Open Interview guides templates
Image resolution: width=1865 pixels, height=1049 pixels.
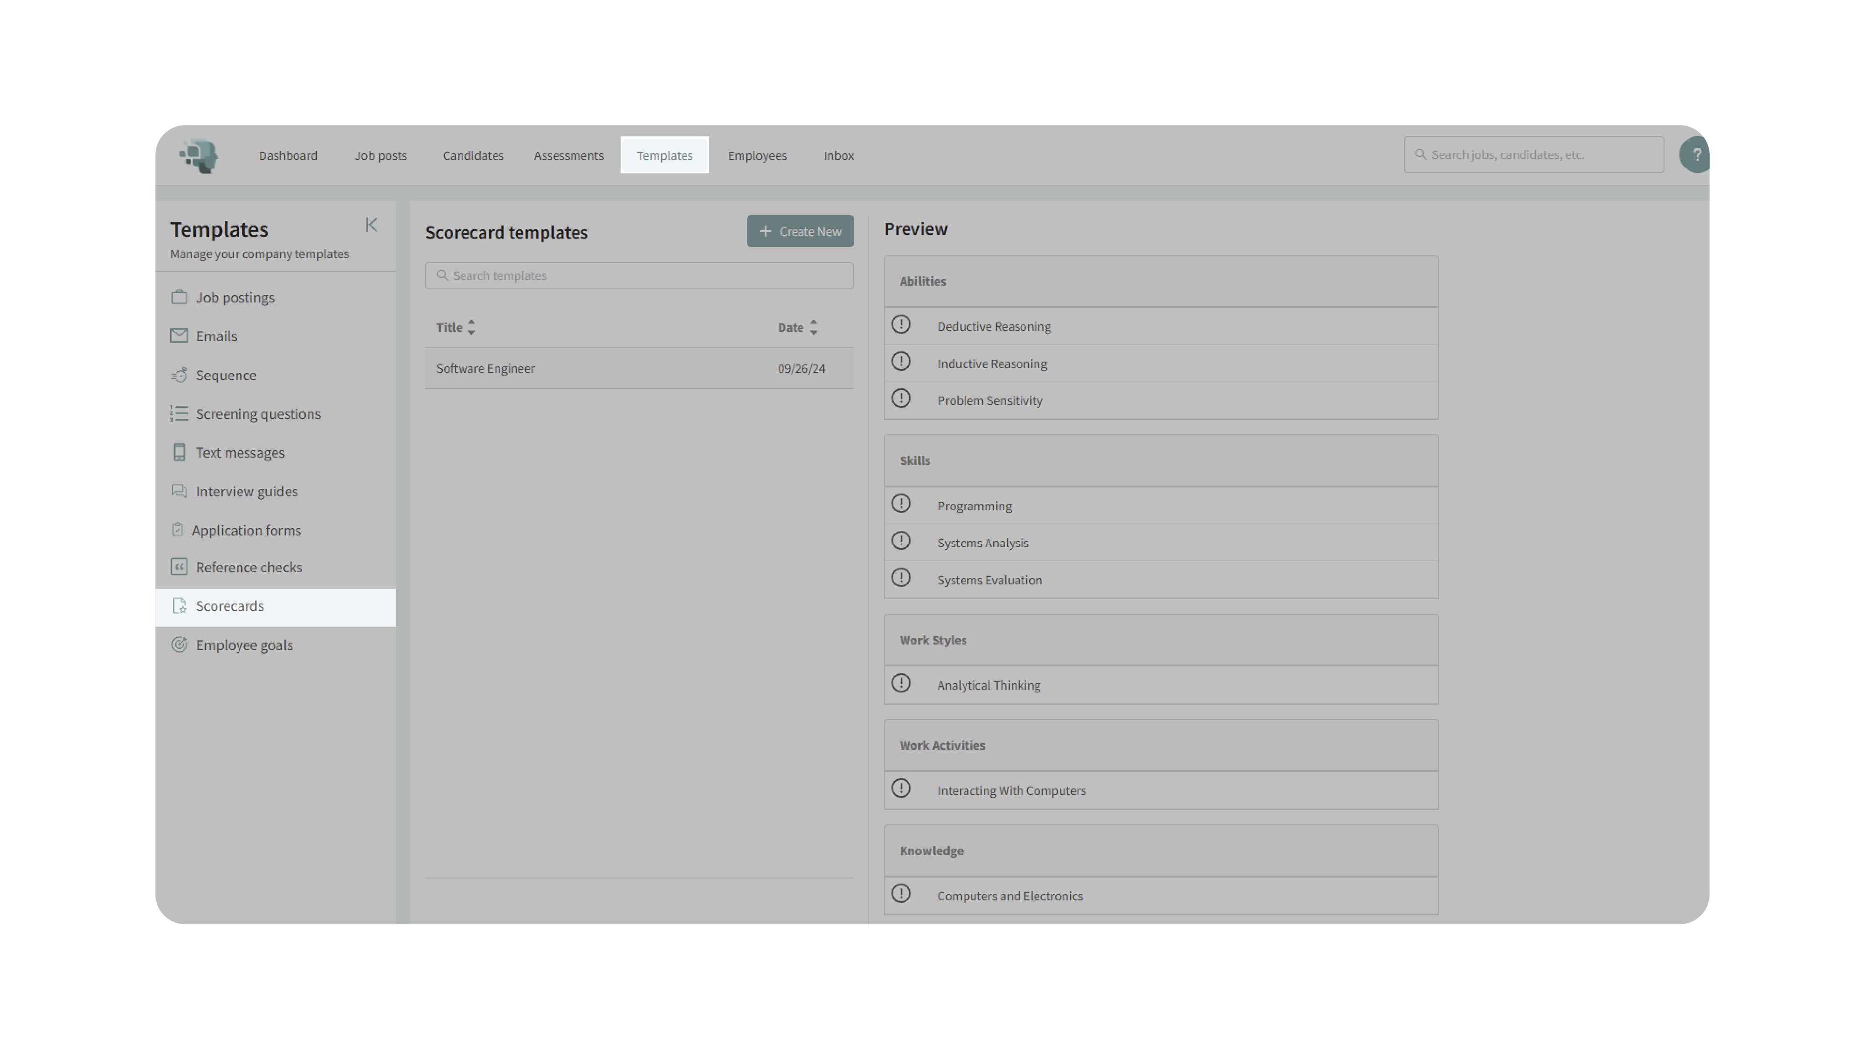coord(246,492)
